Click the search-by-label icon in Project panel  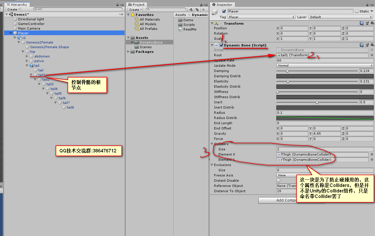(198, 10)
